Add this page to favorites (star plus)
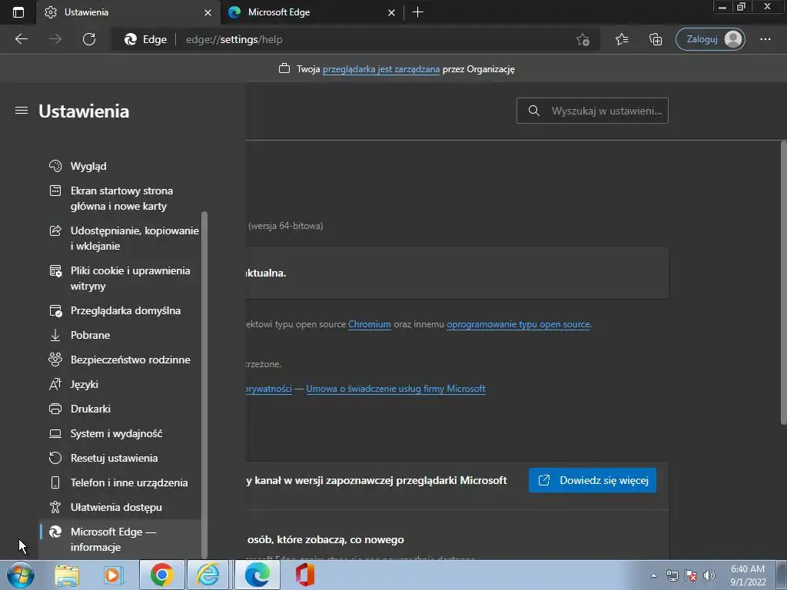Viewport: 787px width, 590px height. (583, 39)
